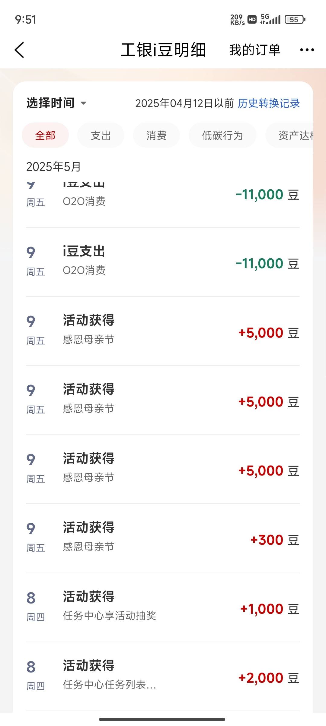Open the 选择时间 time selector
Viewport: 326px width, 726px height.
pos(56,103)
